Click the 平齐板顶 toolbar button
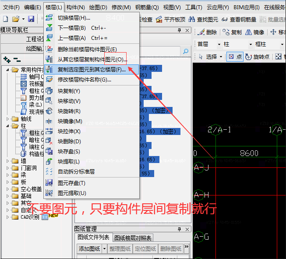Screen dimensions: 286x259 pyautogui.click(x=171, y=19)
